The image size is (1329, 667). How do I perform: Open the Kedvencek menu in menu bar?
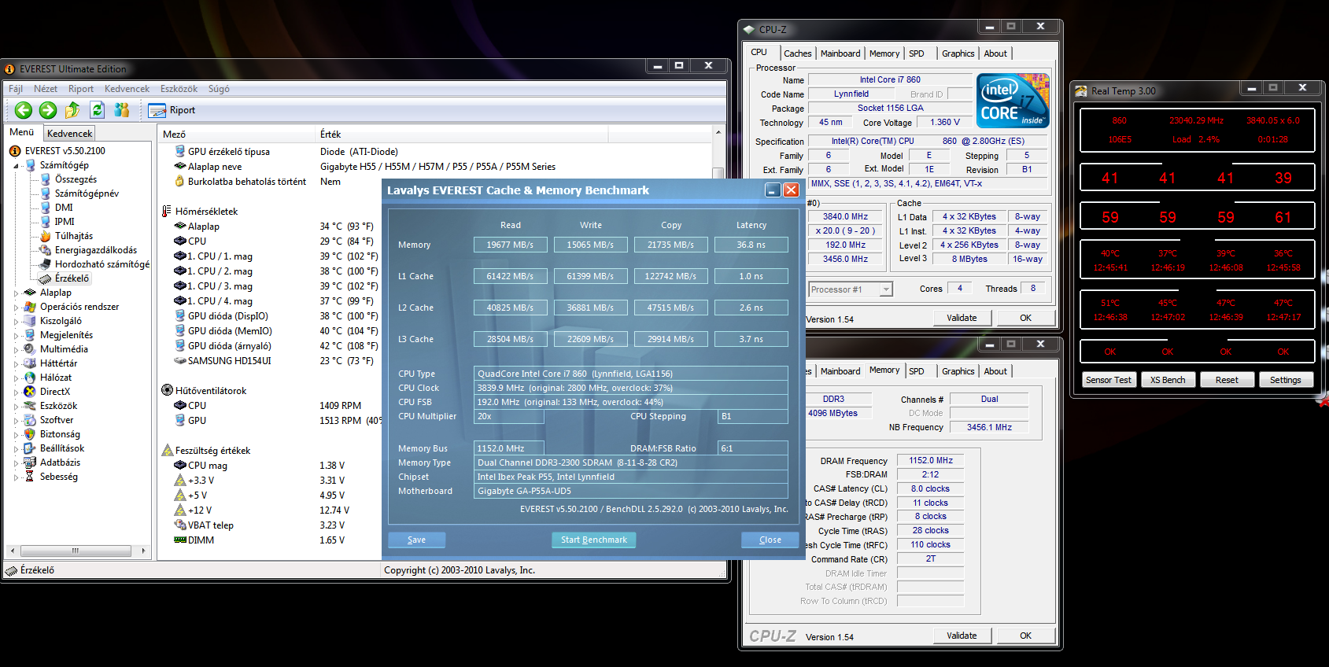[x=127, y=89]
